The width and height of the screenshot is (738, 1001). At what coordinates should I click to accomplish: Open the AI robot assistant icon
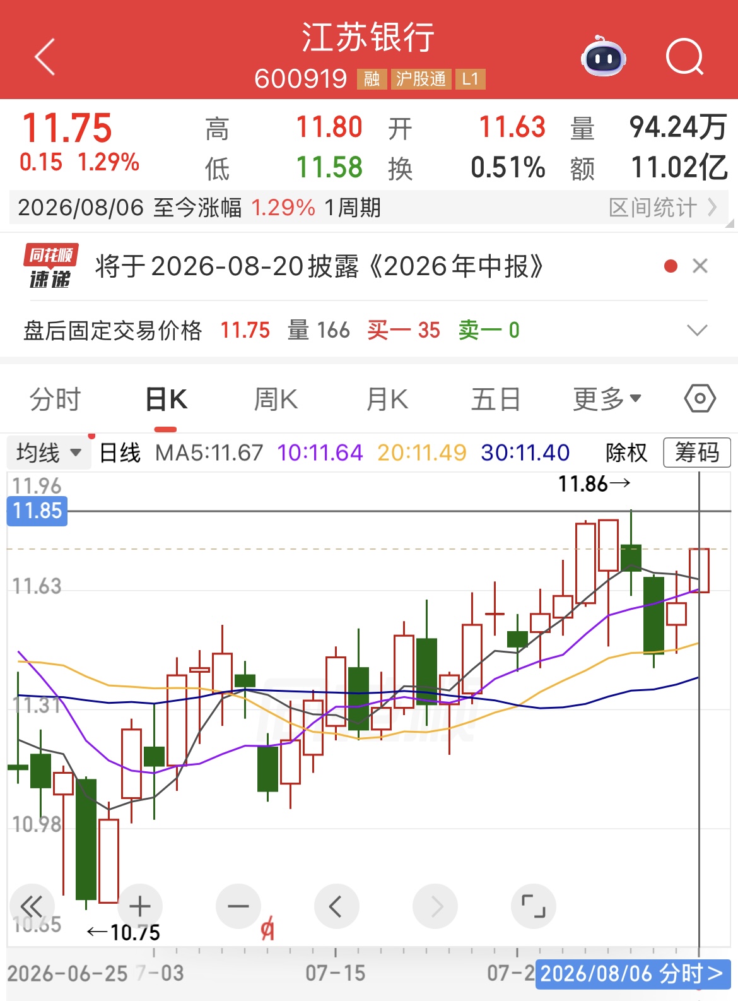pos(603,57)
